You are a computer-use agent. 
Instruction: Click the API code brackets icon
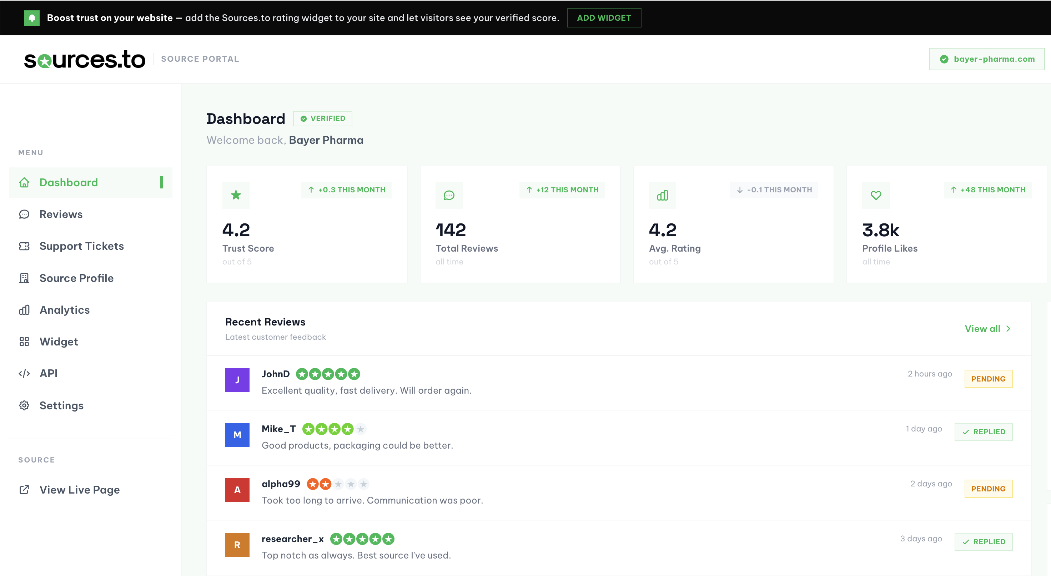tap(25, 373)
